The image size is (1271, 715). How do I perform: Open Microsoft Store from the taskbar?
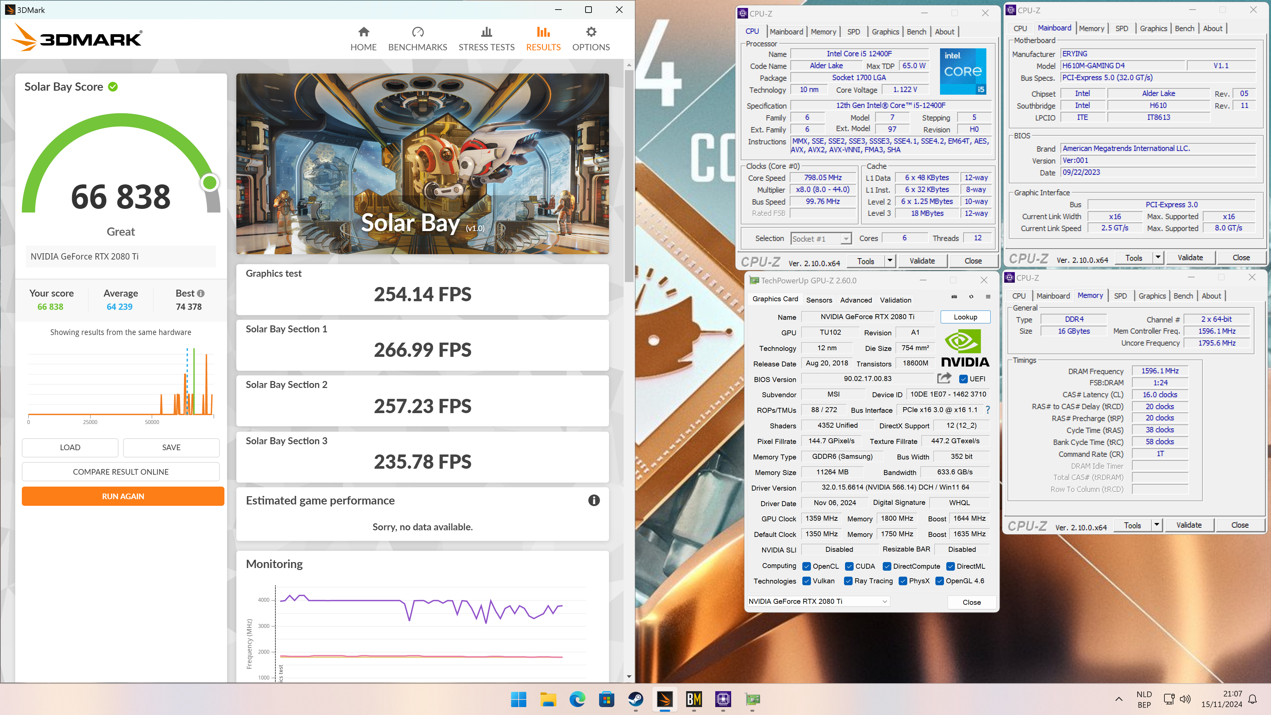point(606,699)
